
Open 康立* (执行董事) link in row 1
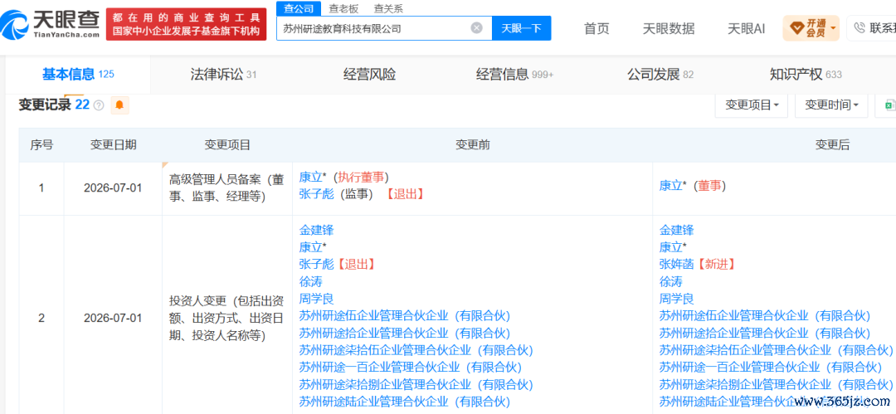pos(313,178)
